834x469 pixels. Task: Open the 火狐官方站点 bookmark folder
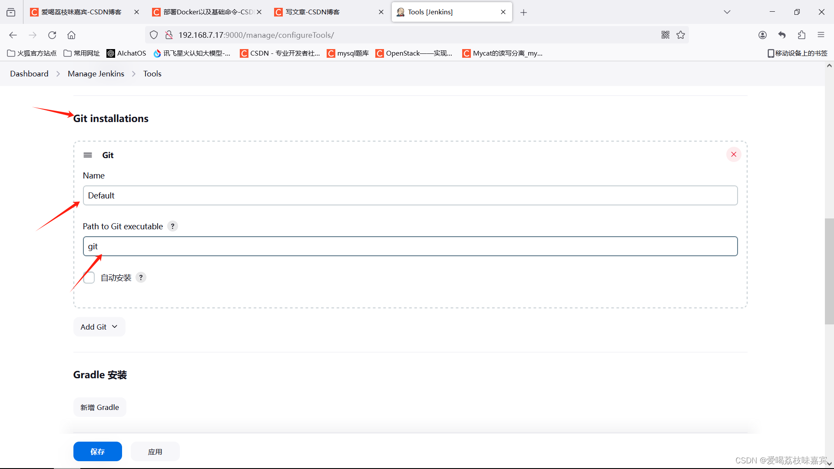click(x=32, y=53)
